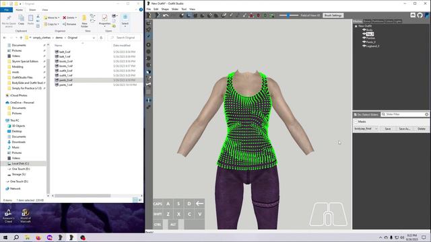Click the Save button for masks
Screen dimensions: 431x242
pyautogui.click(x=388, y=128)
